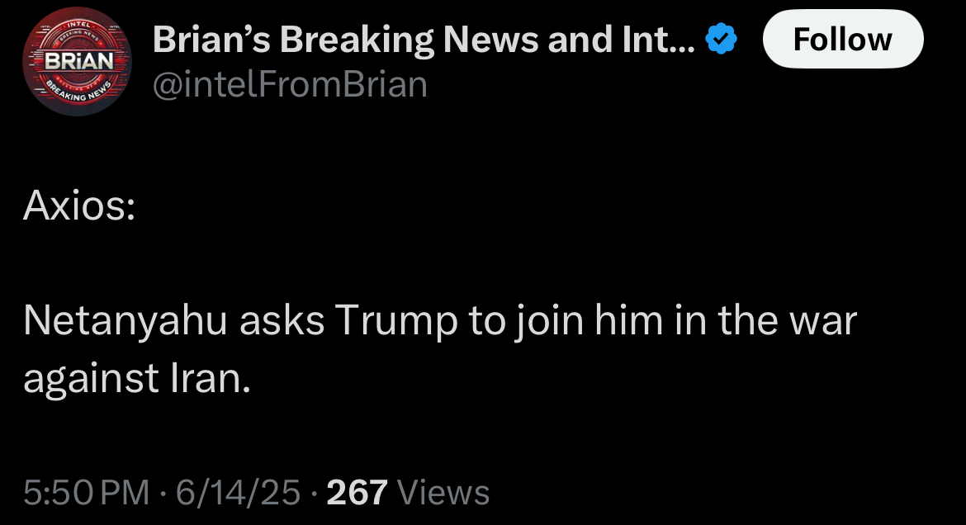
Task: Open the @intelFromBrian handle
Action: pyautogui.click(x=290, y=84)
